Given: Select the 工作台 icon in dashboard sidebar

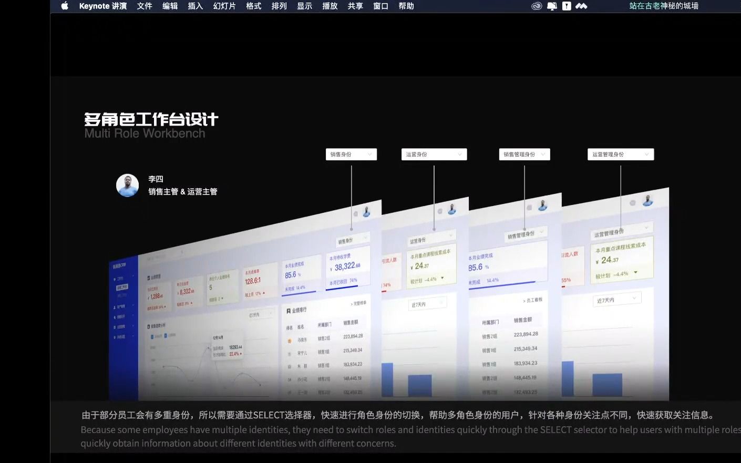Looking at the screenshot, I should [115, 278].
